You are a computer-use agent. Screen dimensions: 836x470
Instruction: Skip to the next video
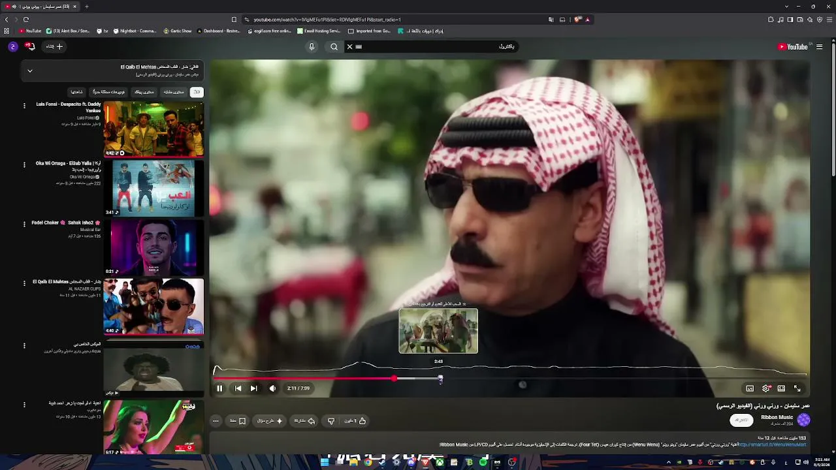[x=253, y=388]
